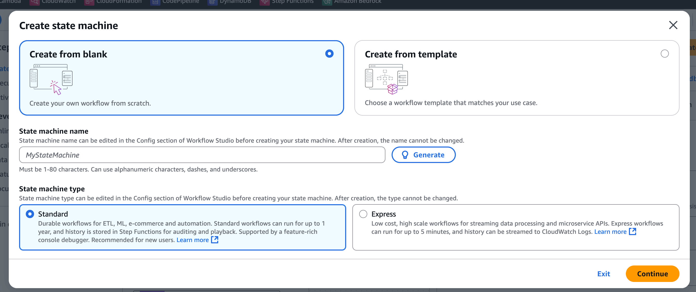Click external link icon after Express Learn more
This screenshot has width=696, height=292.
coord(632,231)
